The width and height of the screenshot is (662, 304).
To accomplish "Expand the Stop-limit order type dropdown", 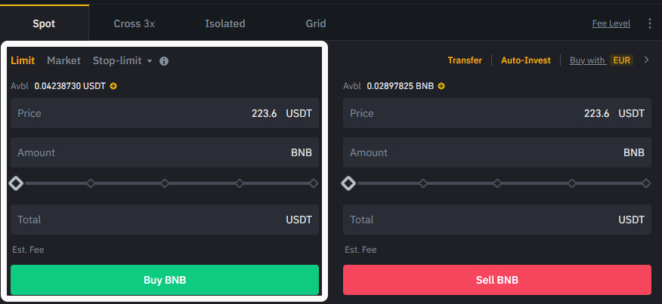I will [x=122, y=60].
